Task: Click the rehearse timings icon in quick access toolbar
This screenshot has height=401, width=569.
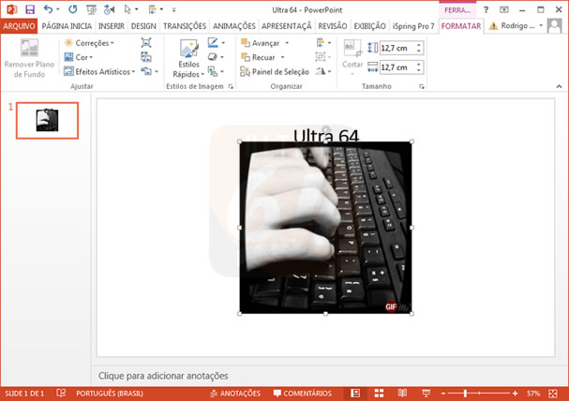Action: point(109,9)
